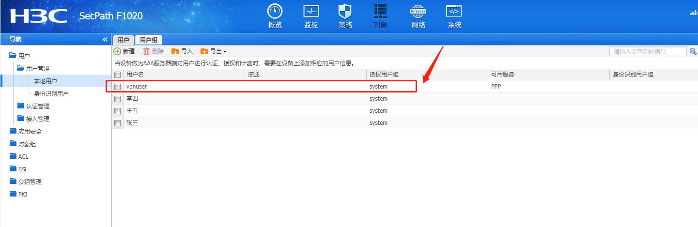This screenshot has height=227, width=698.
Task: Click system group in 王五 row
Action: 378,111
